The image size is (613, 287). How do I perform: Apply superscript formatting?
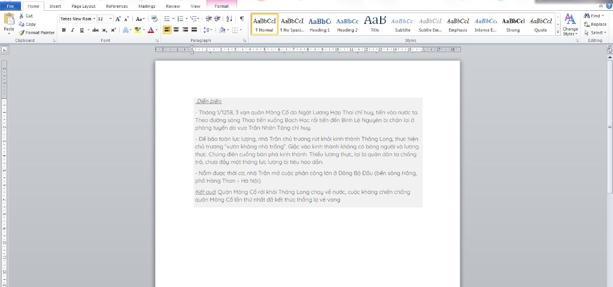coord(113,30)
